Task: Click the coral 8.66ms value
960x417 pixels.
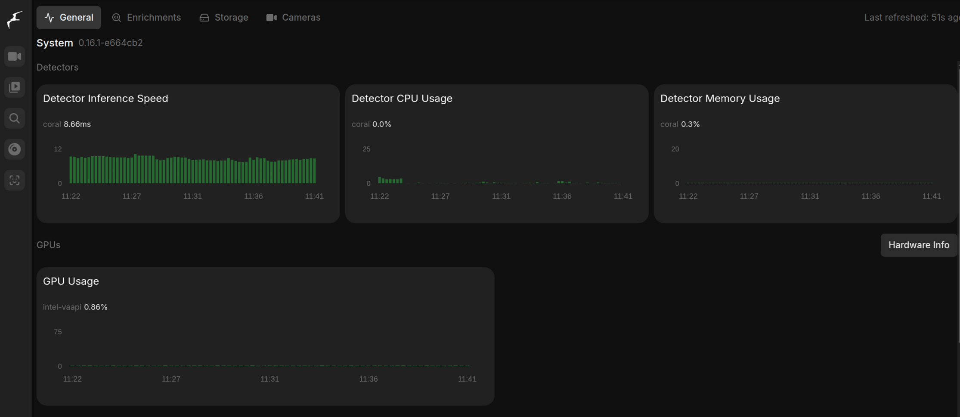Action: click(x=67, y=124)
